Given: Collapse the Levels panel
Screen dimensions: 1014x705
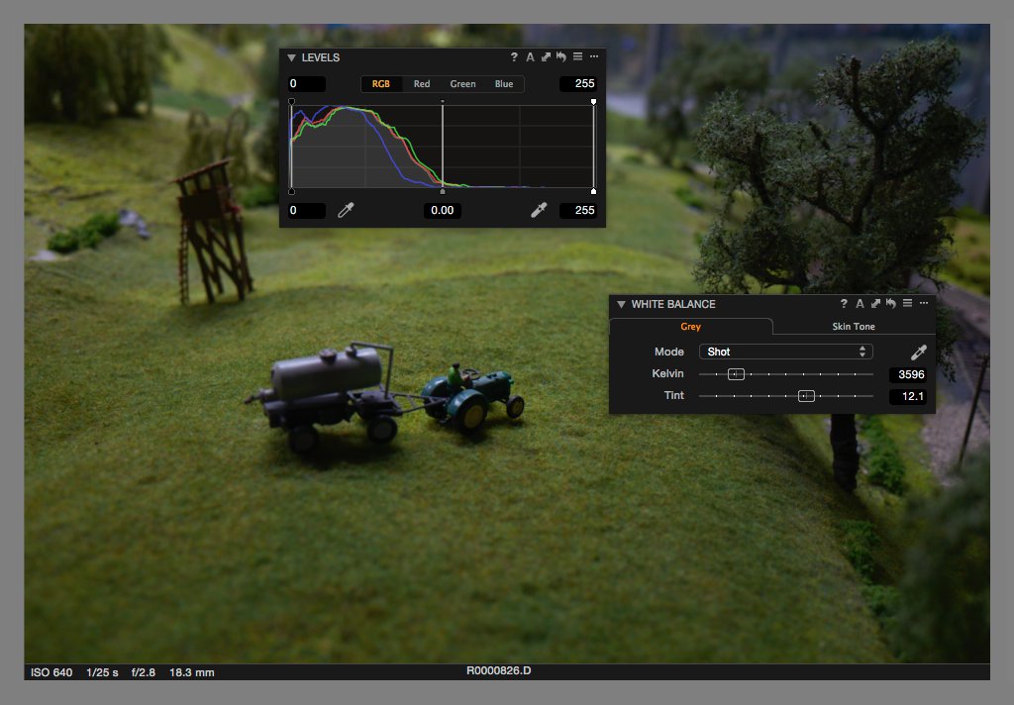Looking at the screenshot, I should click(292, 57).
